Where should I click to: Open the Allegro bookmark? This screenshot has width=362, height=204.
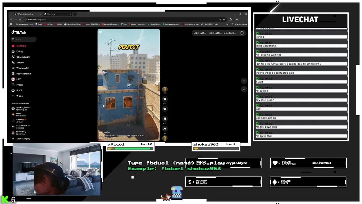[x=137, y=24]
